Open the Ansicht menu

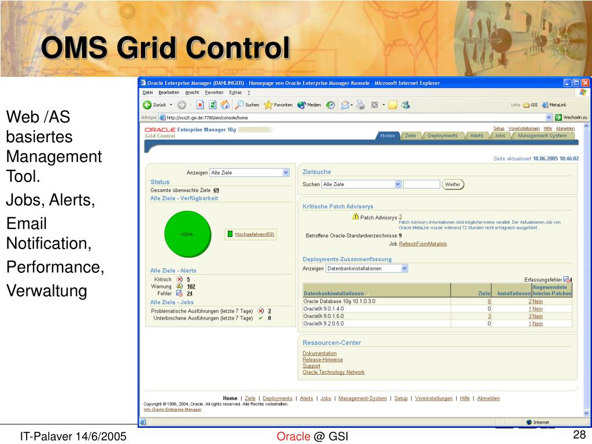192,92
